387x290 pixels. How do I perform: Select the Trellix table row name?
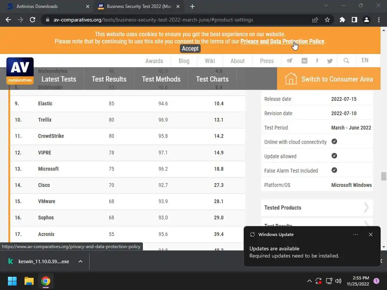(x=45, y=120)
